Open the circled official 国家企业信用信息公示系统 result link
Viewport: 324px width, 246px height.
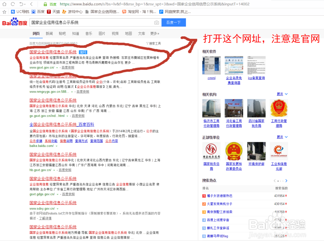pyautogui.click(x=53, y=51)
